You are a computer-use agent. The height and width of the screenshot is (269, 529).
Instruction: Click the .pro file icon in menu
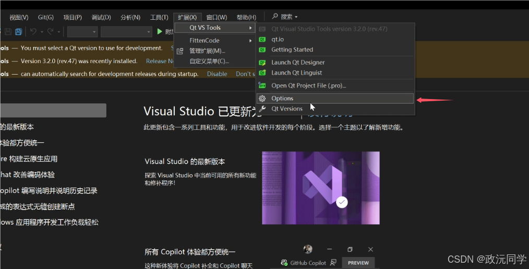click(262, 85)
